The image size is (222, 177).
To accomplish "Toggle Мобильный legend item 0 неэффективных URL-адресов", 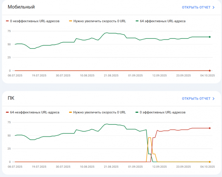I will [x=34, y=21].
